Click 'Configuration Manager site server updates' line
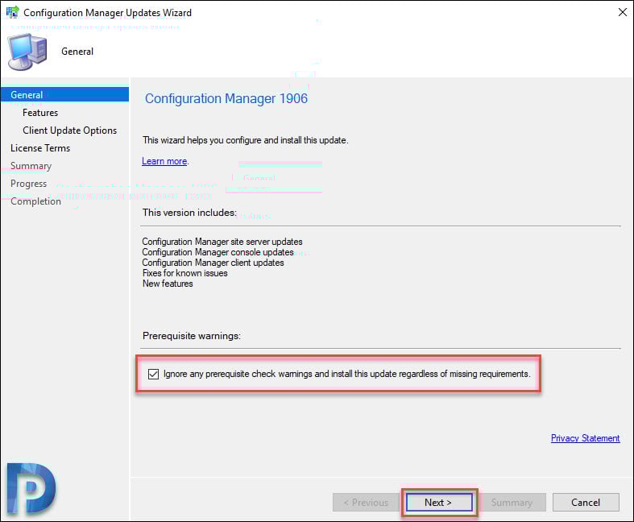634x522 pixels. coord(222,242)
